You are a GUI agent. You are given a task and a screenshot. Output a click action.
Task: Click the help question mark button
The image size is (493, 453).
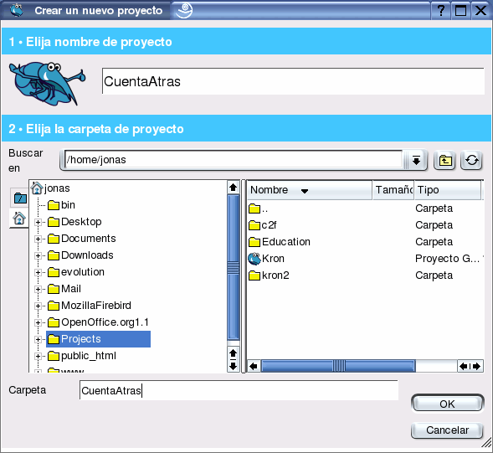[441, 11]
